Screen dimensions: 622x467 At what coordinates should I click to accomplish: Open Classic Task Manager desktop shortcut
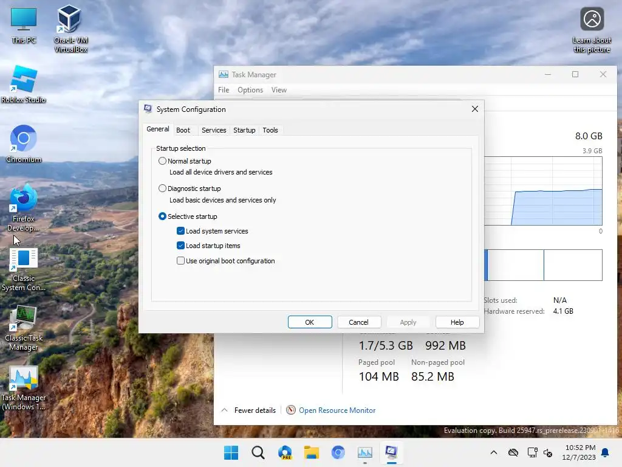pyautogui.click(x=24, y=328)
